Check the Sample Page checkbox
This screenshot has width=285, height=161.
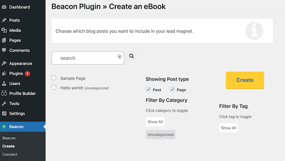click(54, 78)
